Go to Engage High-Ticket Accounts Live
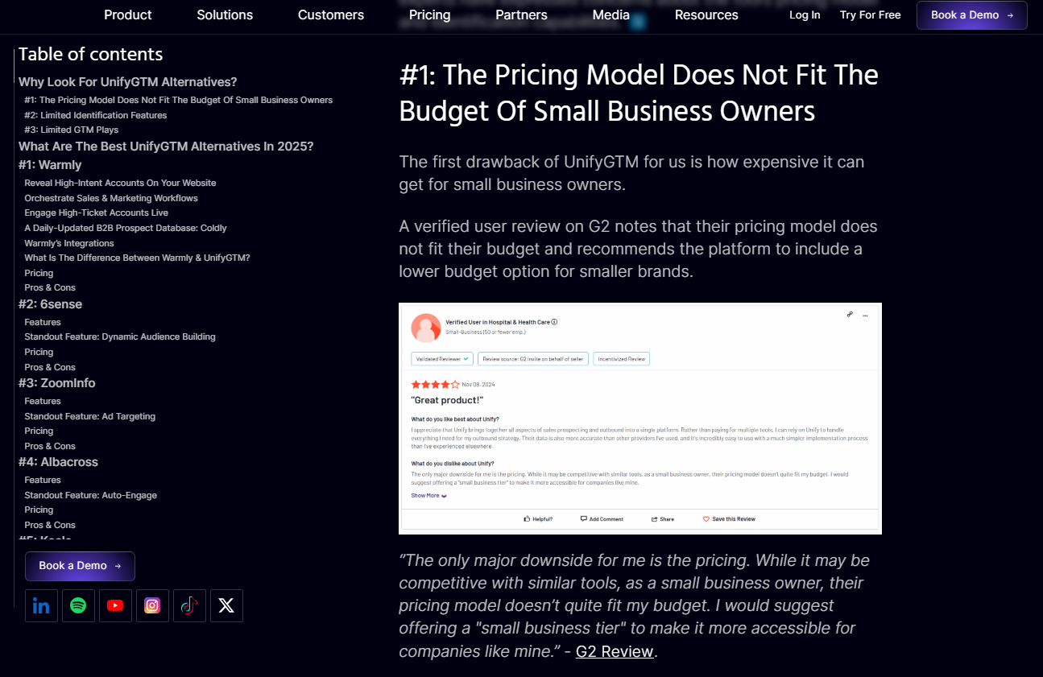 (97, 213)
